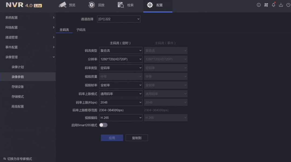Click the power button icon
Image resolution: width=291 pixels, height=162 pixels.
[x=288, y=5]
